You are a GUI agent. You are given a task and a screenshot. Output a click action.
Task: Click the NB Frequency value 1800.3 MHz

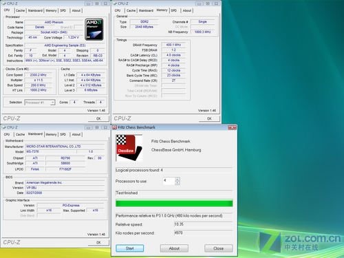coord(203,32)
